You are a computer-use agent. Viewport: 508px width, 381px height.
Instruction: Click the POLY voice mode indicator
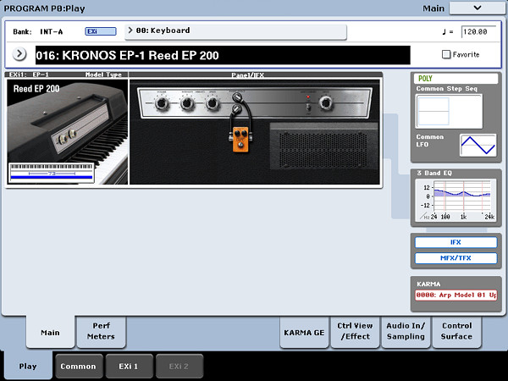[x=456, y=79]
